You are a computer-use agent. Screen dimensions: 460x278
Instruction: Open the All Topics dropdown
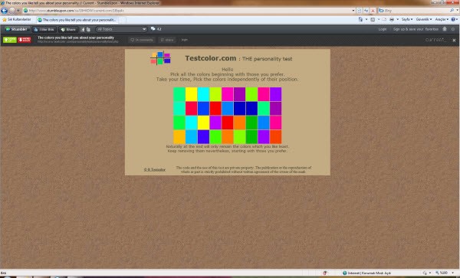pyautogui.click(x=121, y=29)
